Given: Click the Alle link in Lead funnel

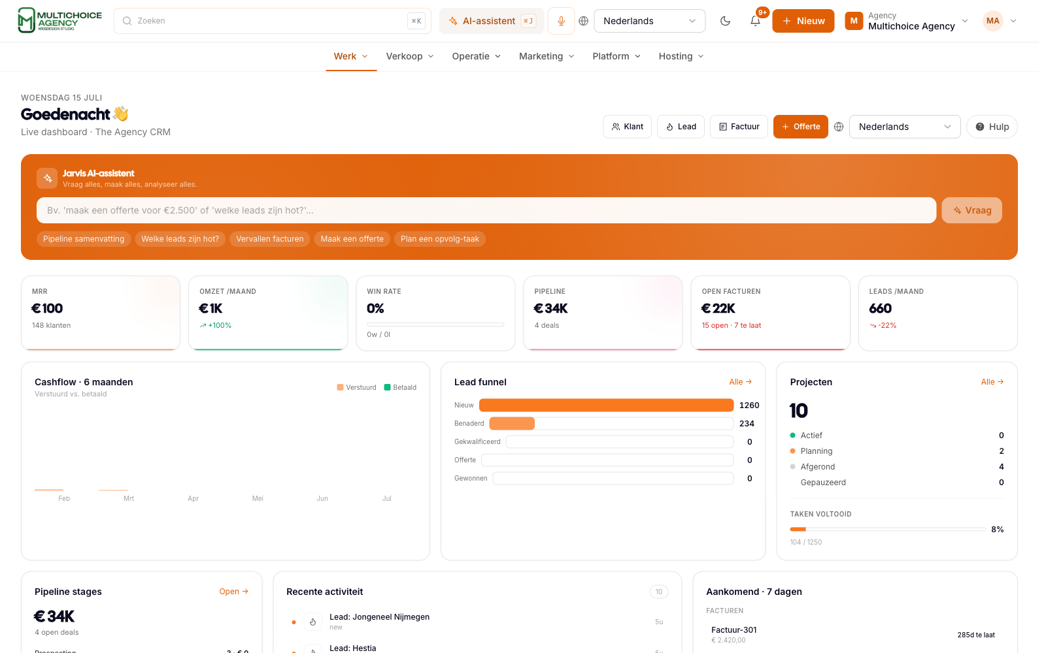Looking at the screenshot, I should click(740, 382).
